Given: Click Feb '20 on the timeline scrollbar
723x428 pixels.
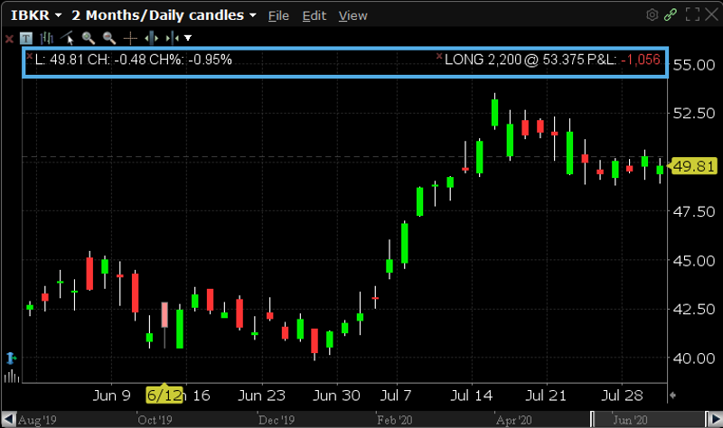Looking at the screenshot, I should click(x=395, y=420).
